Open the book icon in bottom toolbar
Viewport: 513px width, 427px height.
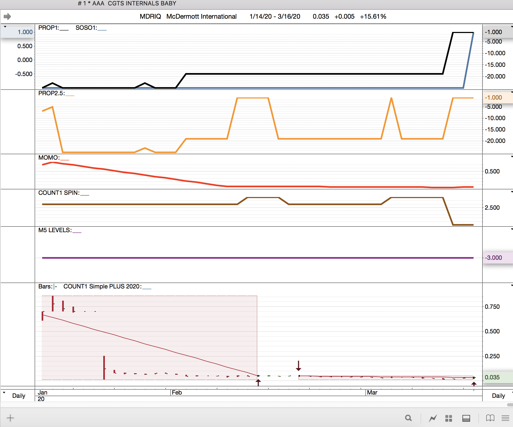[x=490, y=418]
